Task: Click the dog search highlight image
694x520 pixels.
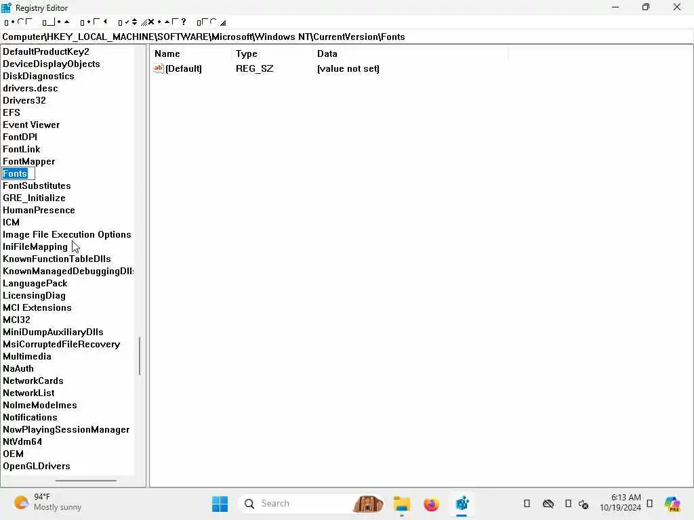Action: (x=368, y=504)
